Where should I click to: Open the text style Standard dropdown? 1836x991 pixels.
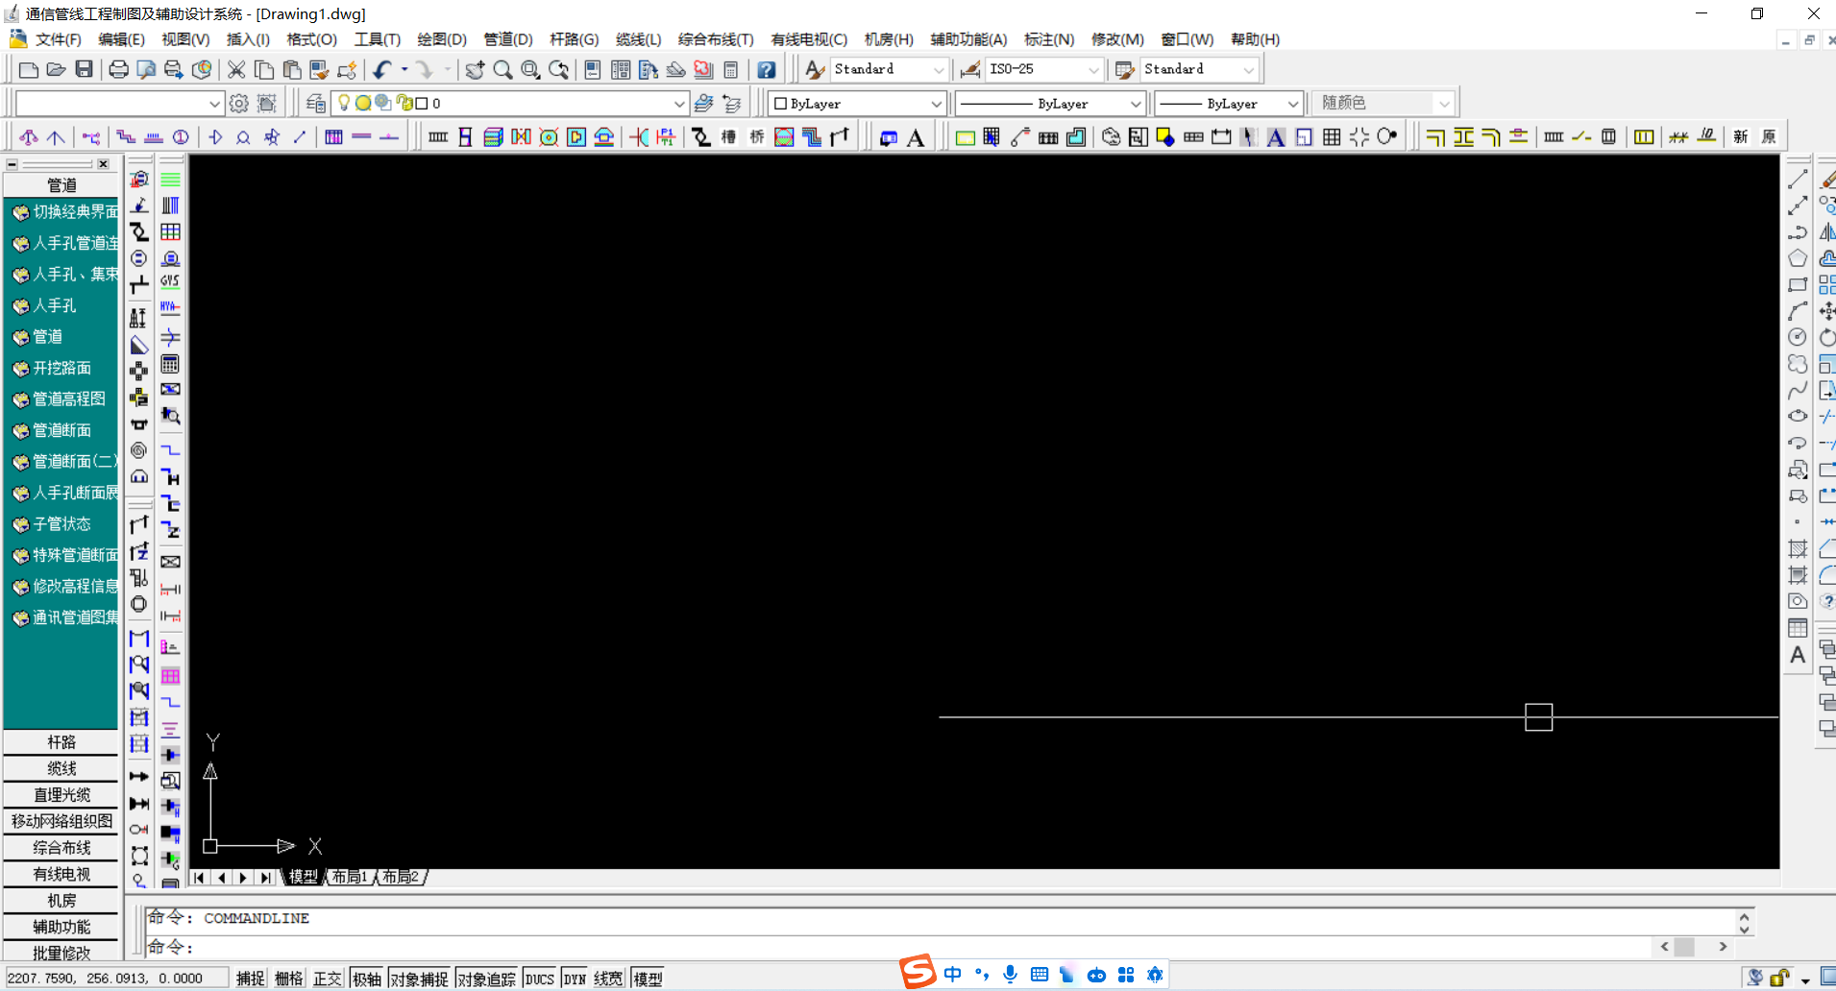point(889,69)
